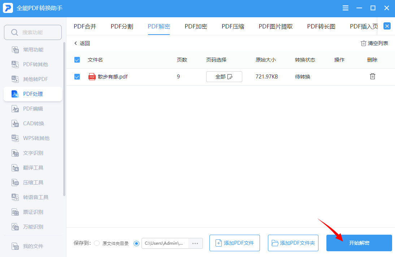Open PDF转其他 sidebar category
395x257 pixels.
point(33,64)
